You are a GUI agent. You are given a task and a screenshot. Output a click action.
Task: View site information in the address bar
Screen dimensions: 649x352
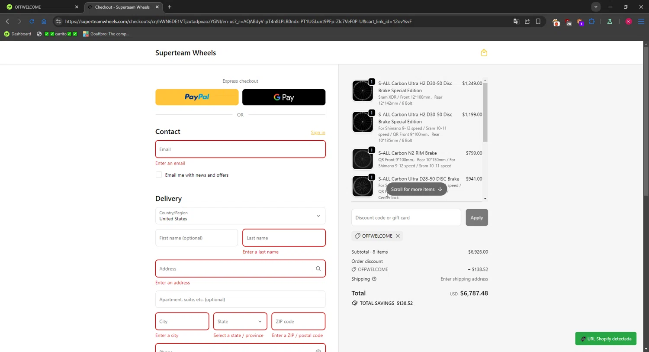58,21
